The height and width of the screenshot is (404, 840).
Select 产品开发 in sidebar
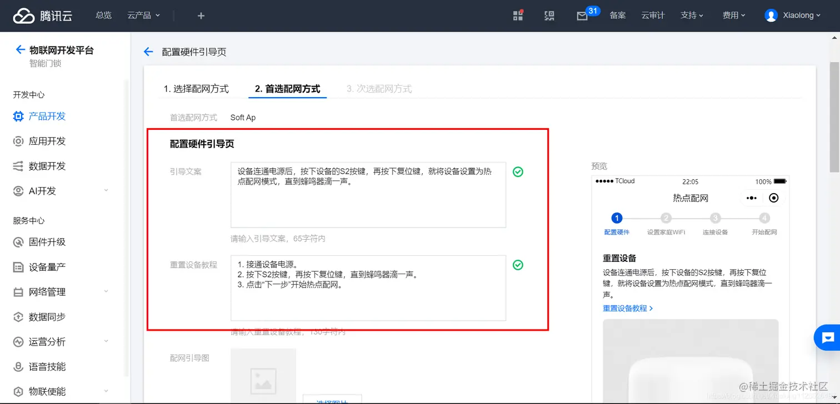point(47,116)
